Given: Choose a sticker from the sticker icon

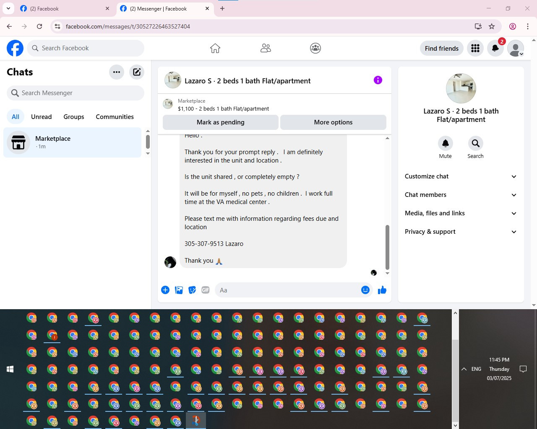Looking at the screenshot, I should point(192,290).
